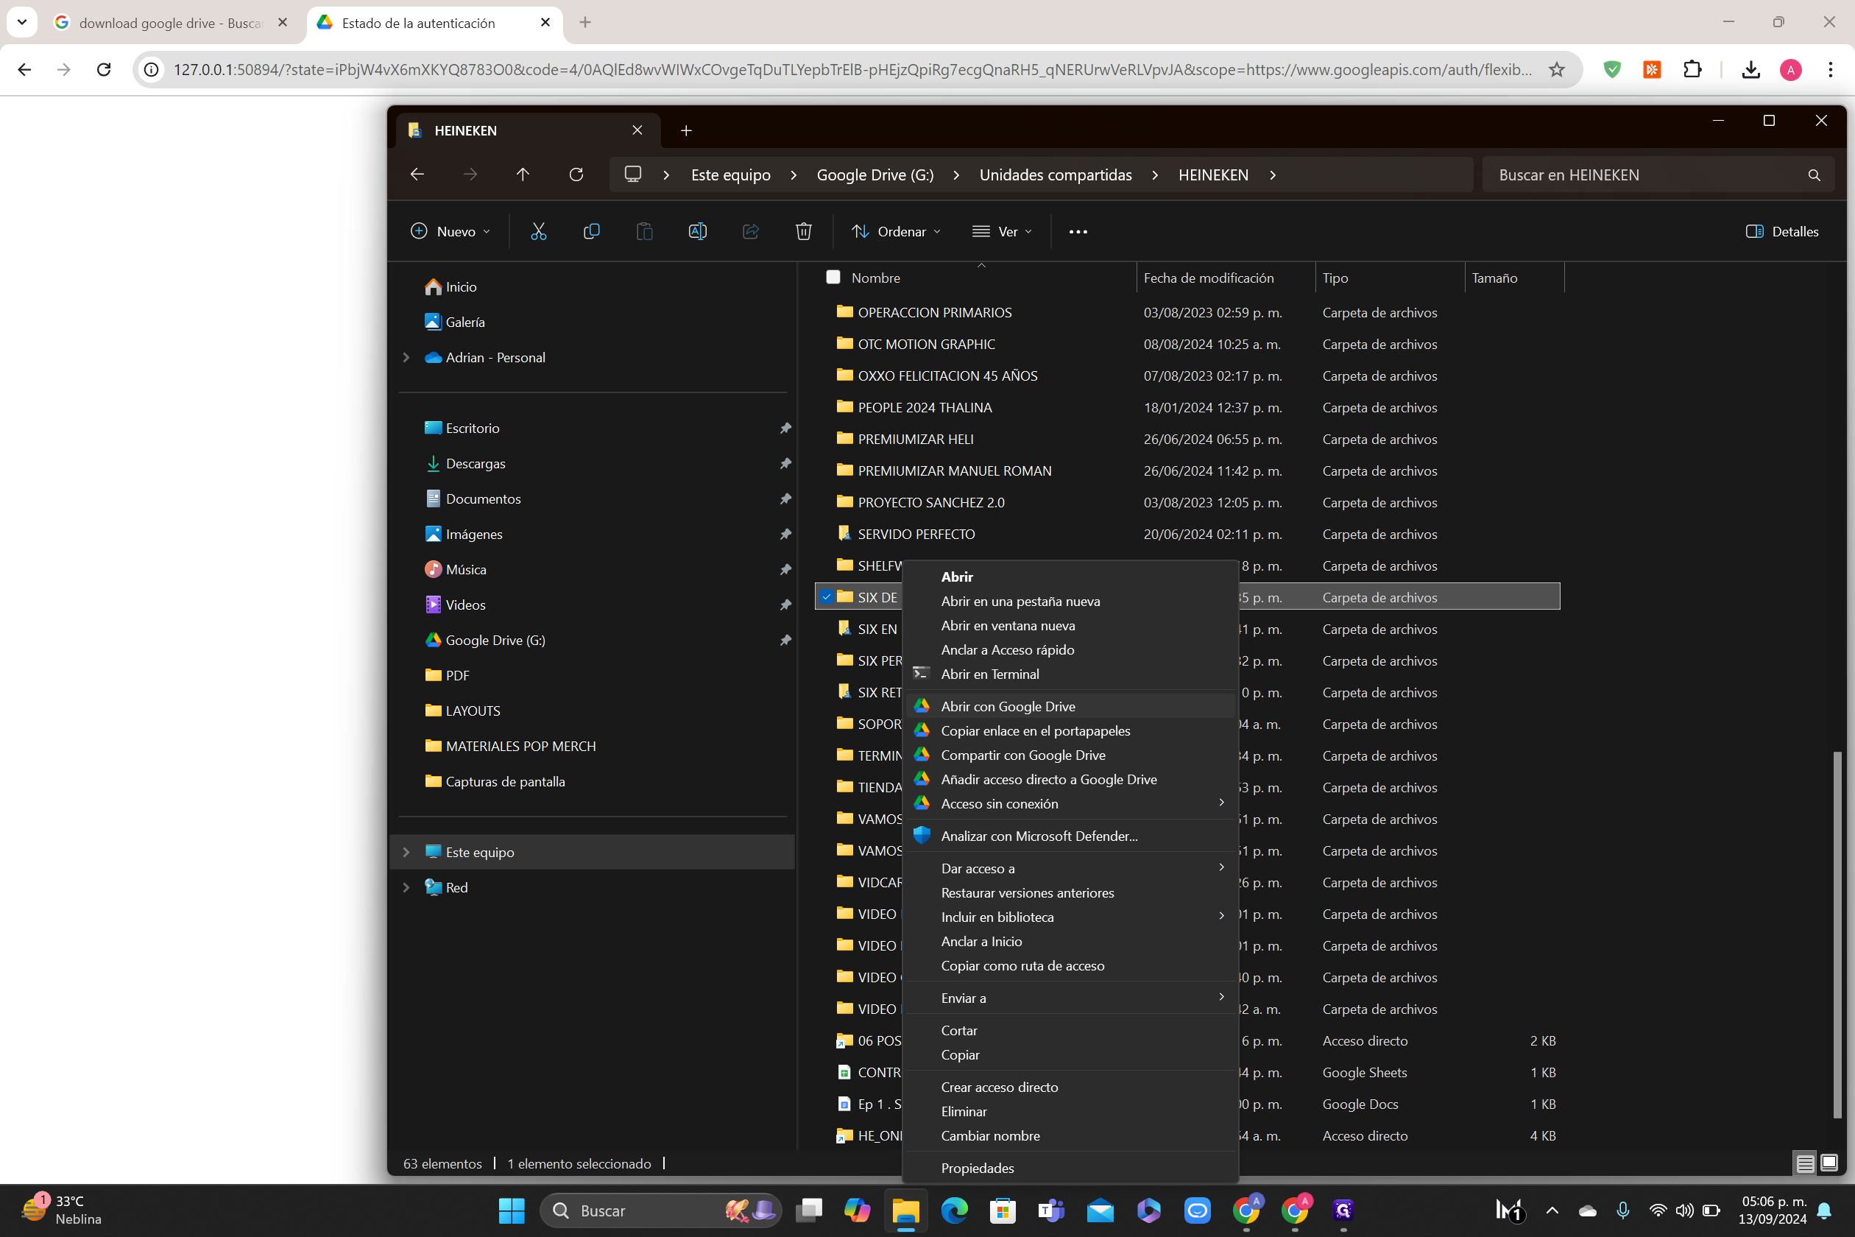Open Windows Start menu
The image size is (1855, 1237).
(x=511, y=1210)
